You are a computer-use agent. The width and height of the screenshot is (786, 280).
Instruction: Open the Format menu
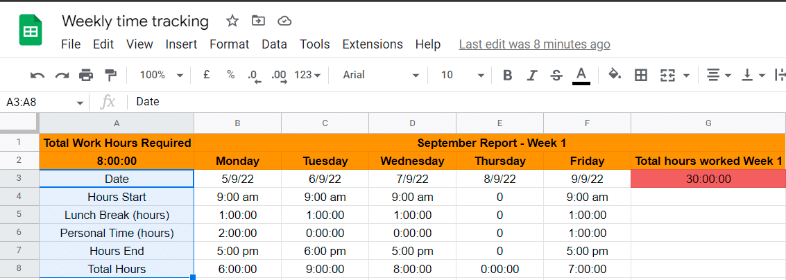pos(229,44)
